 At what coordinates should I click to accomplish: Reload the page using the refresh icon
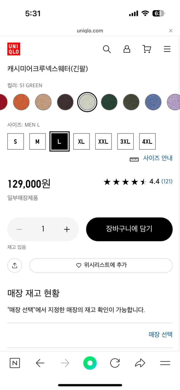tap(115, 363)
